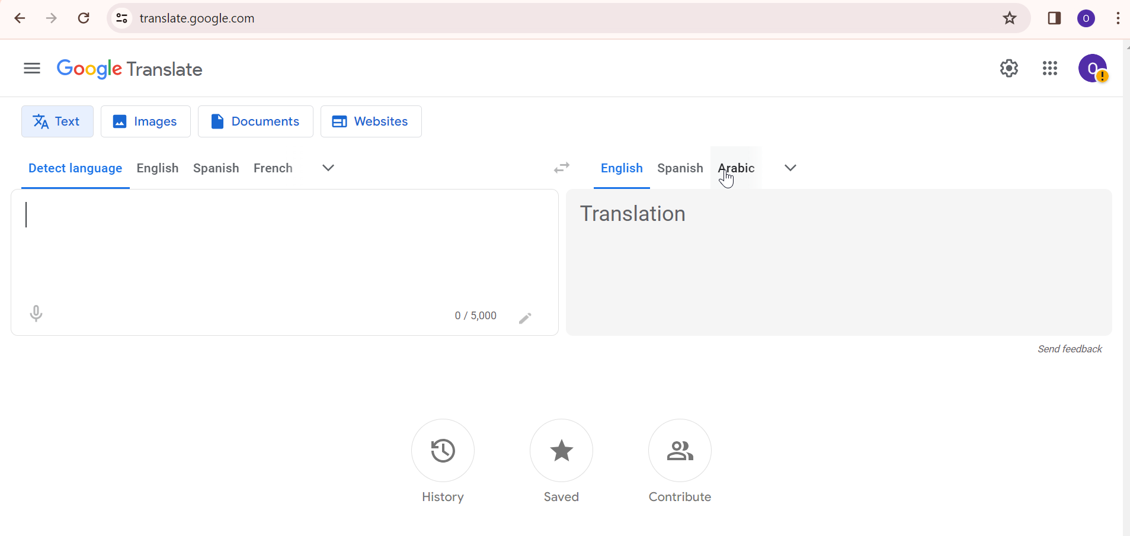Image resolution: width=1130 pixels, height=536 pixels.
Task: Open the main hamburger menu
Action: (32, 69)
